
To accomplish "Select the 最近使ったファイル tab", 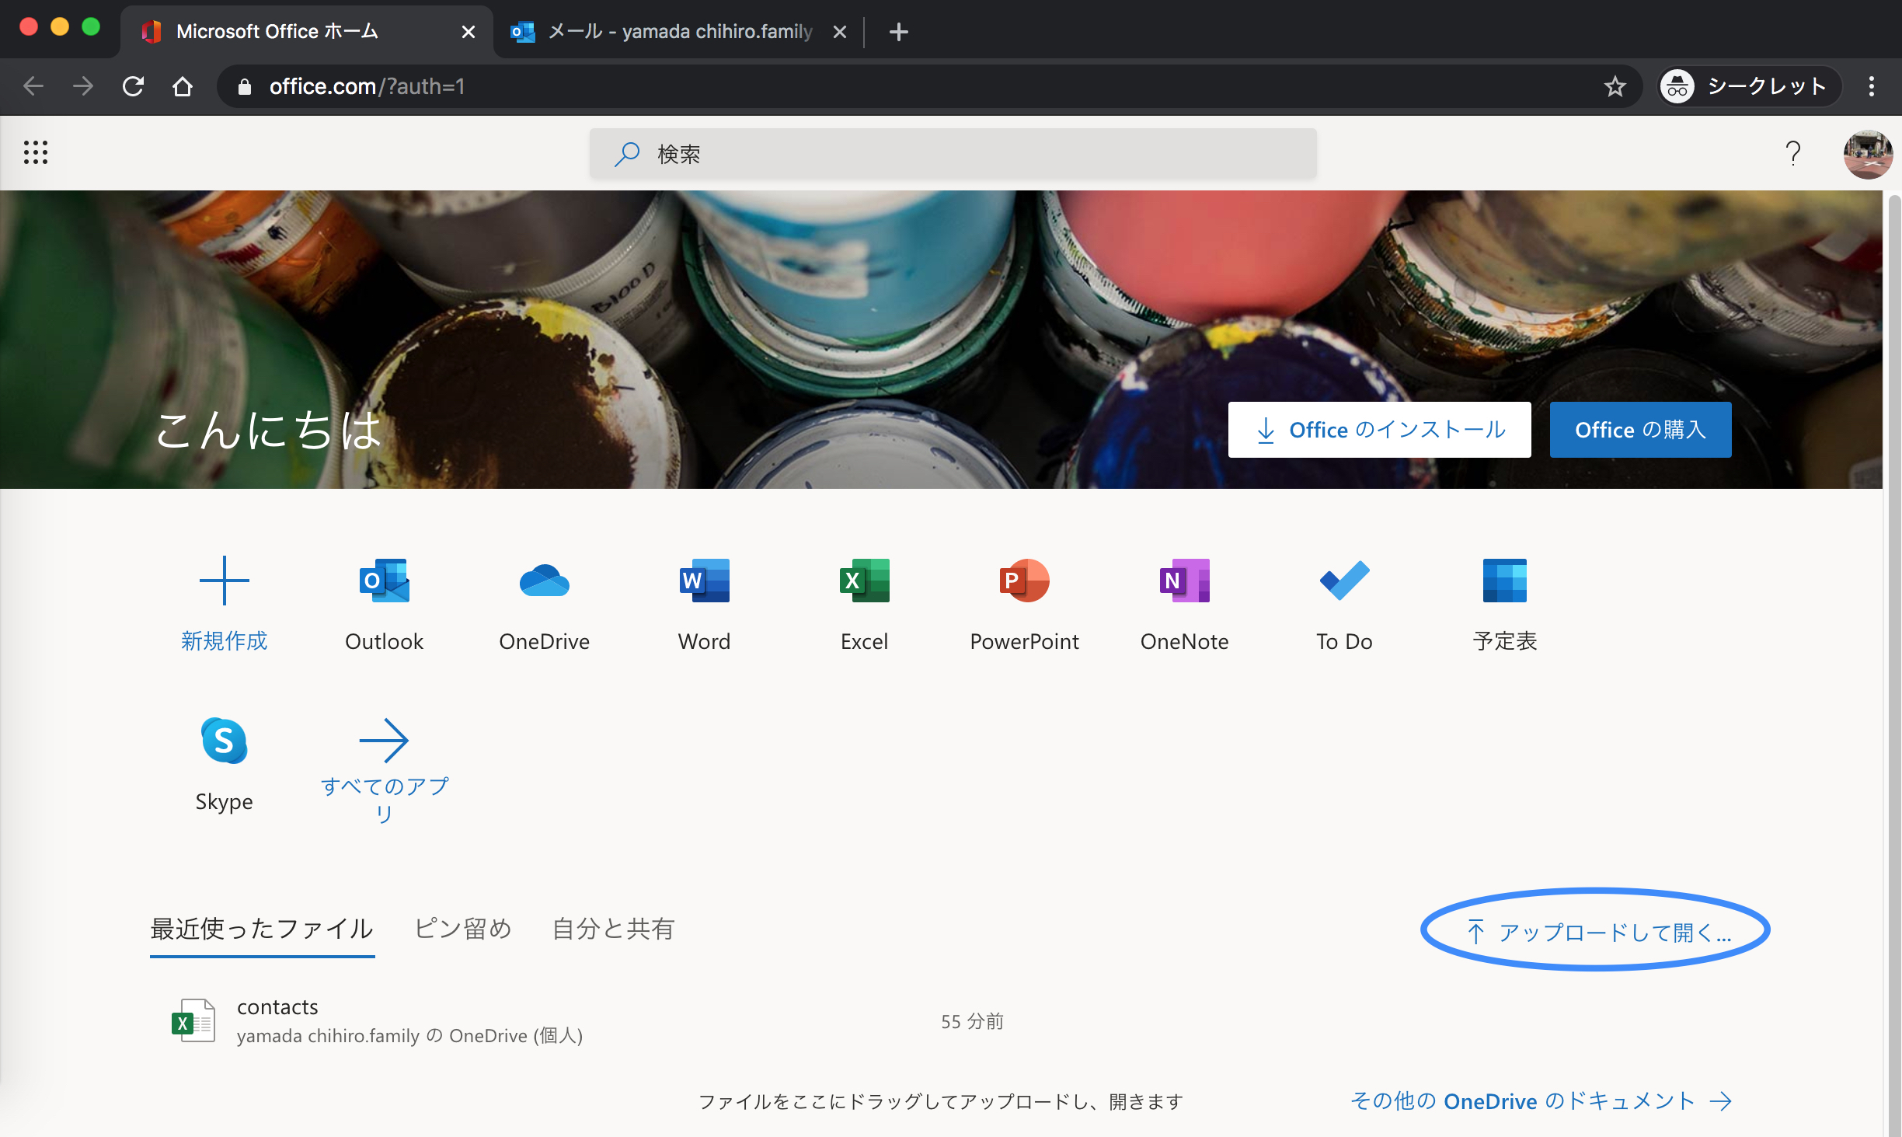I will [x=262, y=929].
